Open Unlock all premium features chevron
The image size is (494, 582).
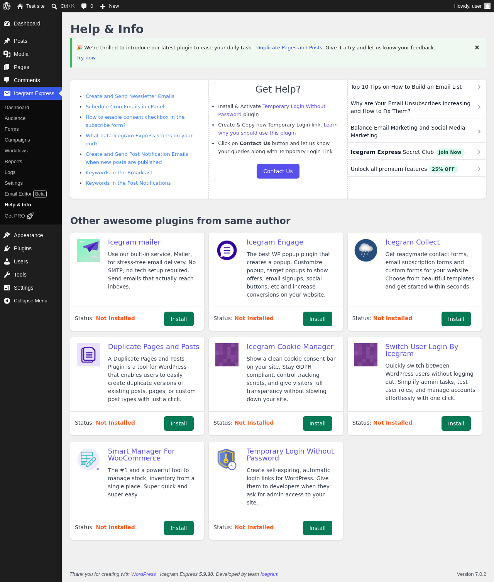479,169
